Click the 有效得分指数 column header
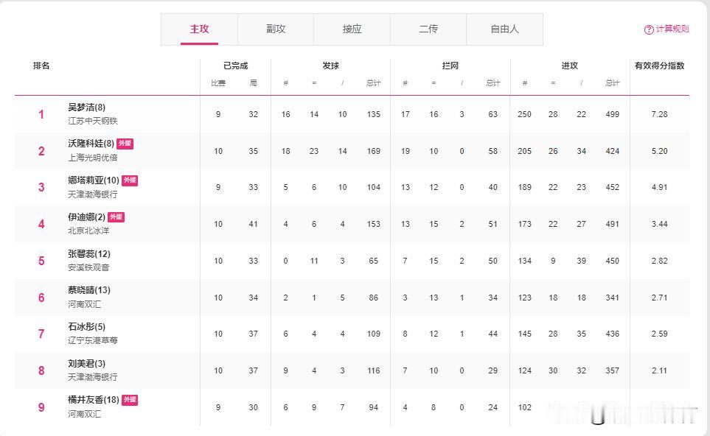The width and height of the screenshot is (710, 436). pos(659,66)
